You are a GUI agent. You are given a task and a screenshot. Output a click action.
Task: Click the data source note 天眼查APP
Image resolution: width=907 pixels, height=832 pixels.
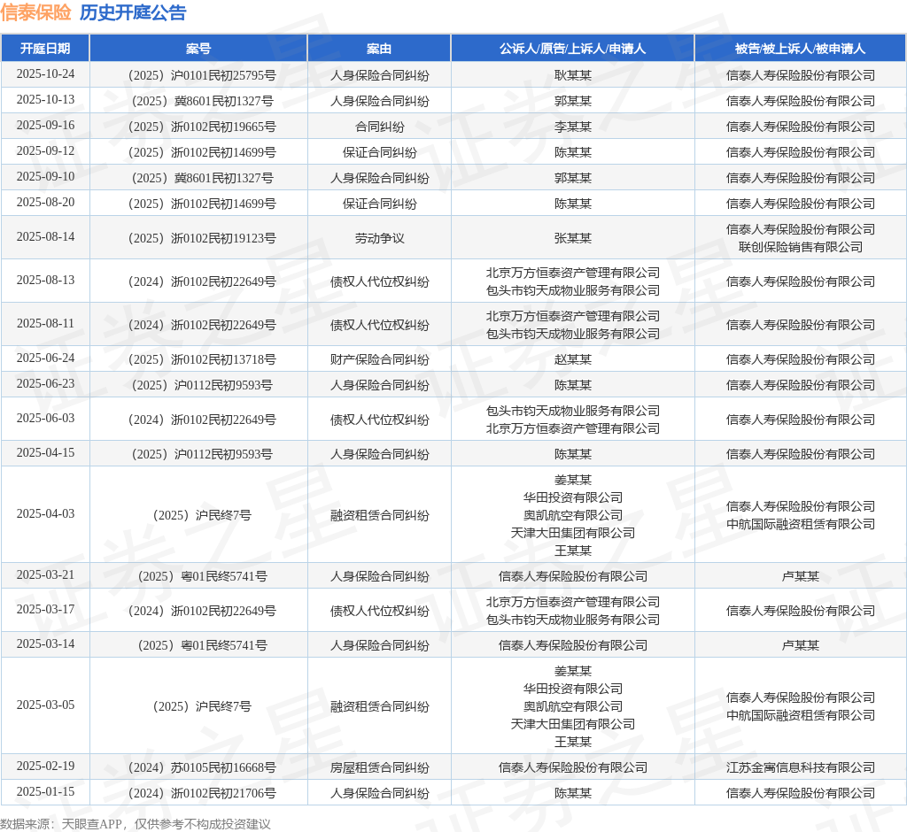click(x=91, y=825)
